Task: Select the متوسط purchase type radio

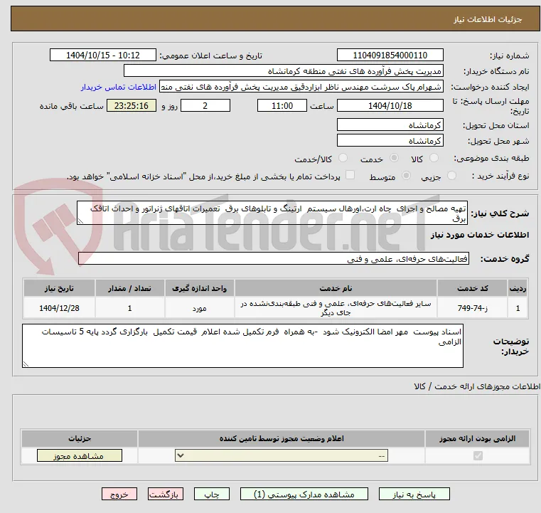Action: [406, 176]
